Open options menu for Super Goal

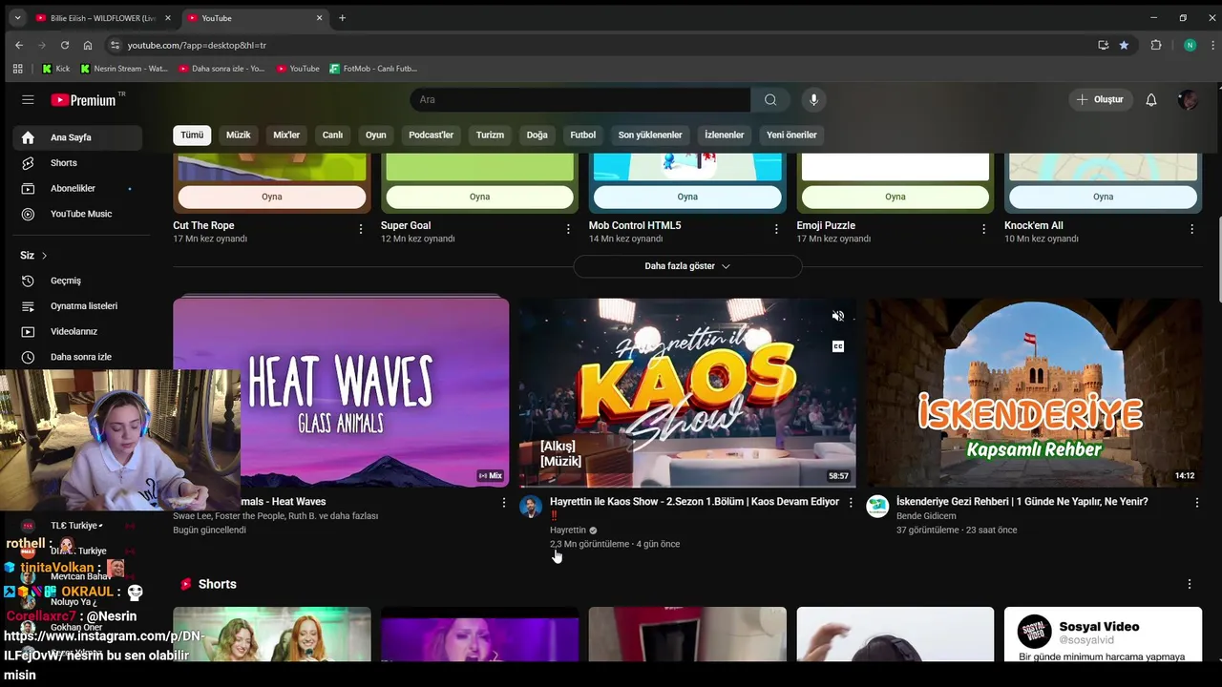tap(568, 229)
